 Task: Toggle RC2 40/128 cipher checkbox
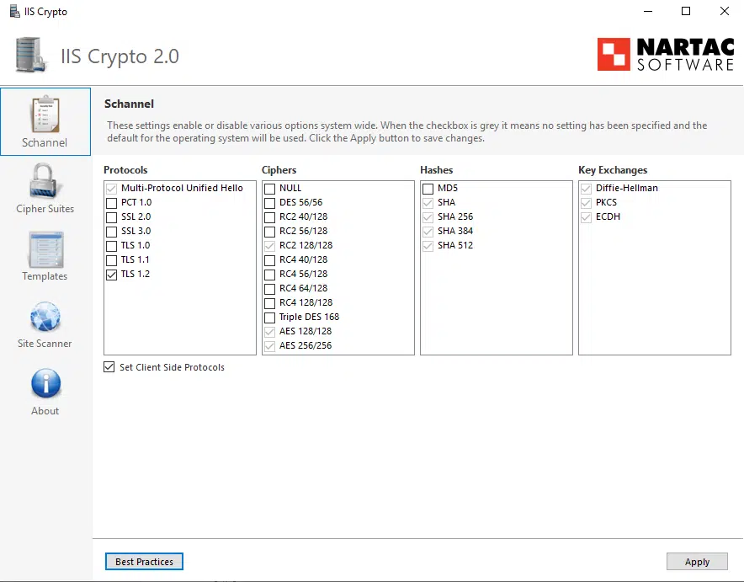(269, 217)
